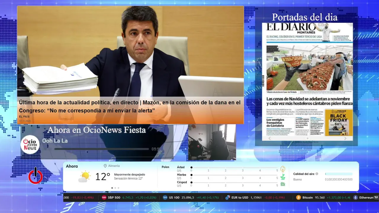This screenshot has height=213, width=379.
Task: Select the first weather widget page dot
Action: click(112, 188)
